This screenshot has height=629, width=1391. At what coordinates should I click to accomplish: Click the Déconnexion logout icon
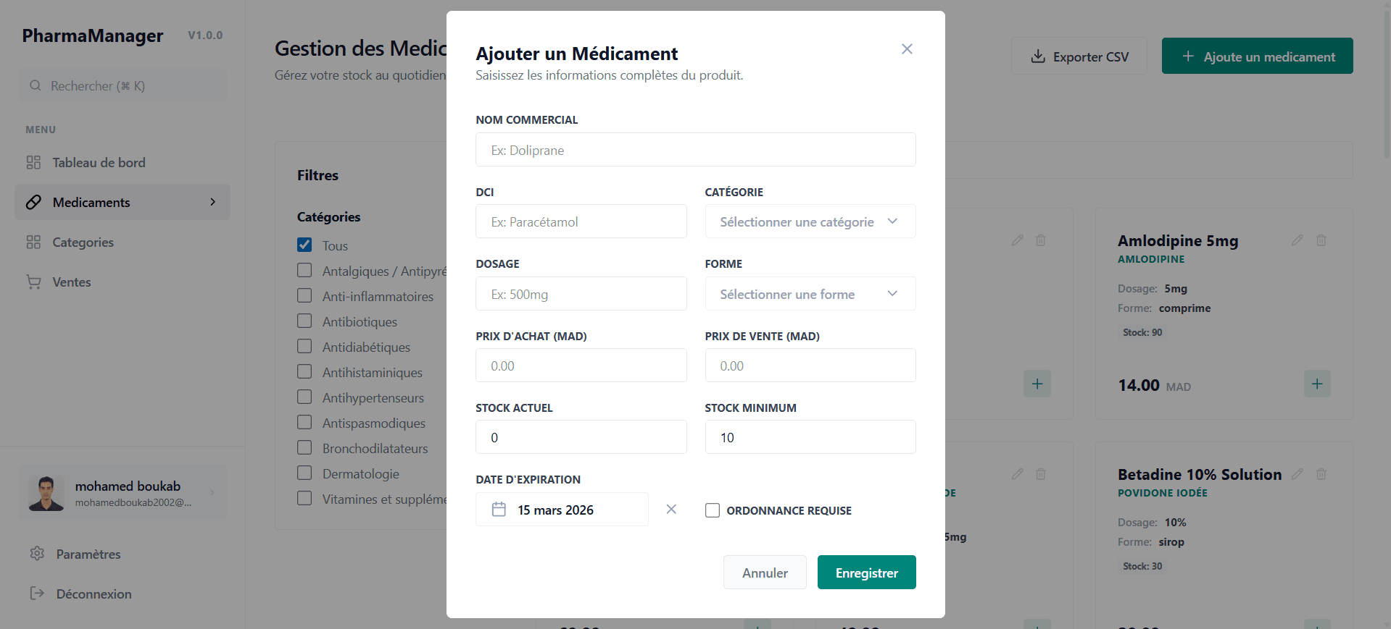(37, 594)
